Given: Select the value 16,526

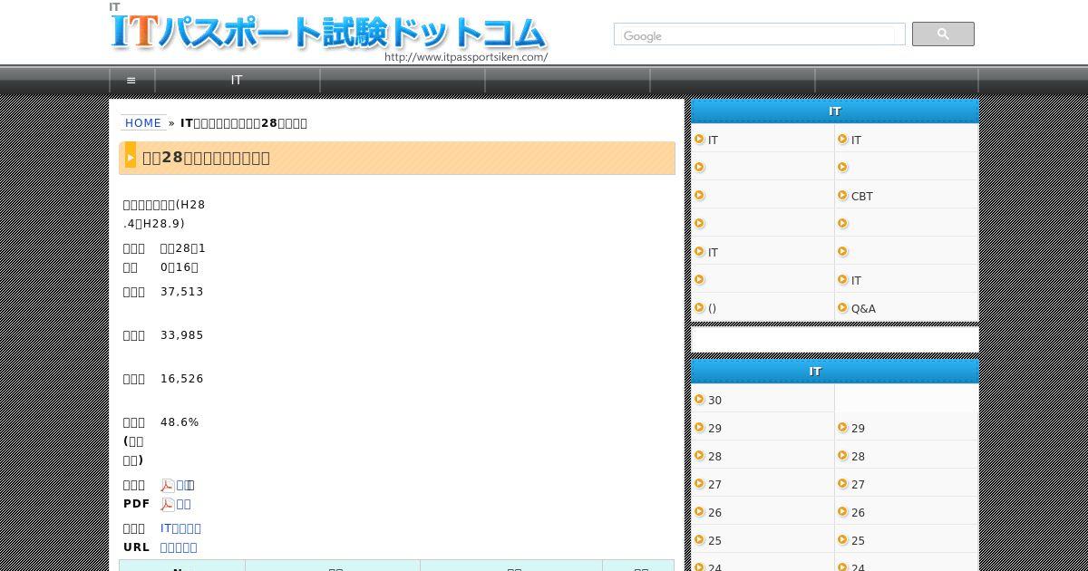Looking at the screenshot, I should click(182, 379).
